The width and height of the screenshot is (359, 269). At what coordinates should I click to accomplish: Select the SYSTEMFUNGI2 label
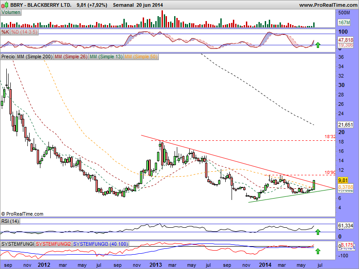click(53, 244)
